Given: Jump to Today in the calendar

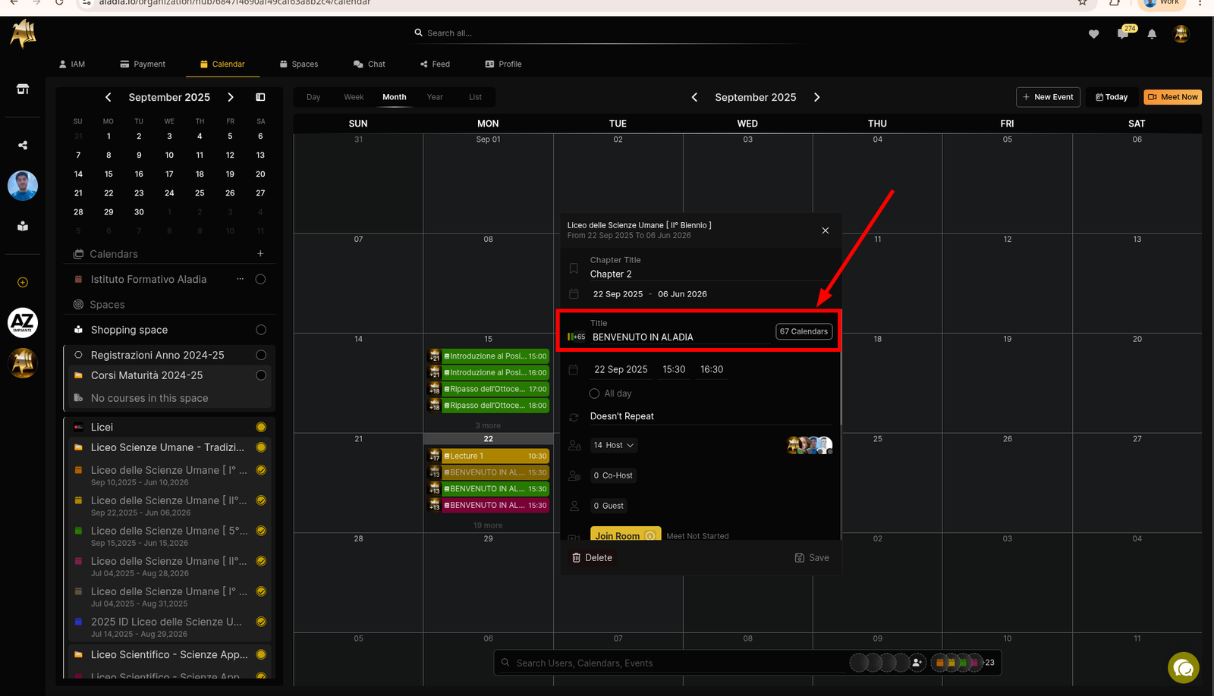Looking at the screenshot, I should (1112, 97).
